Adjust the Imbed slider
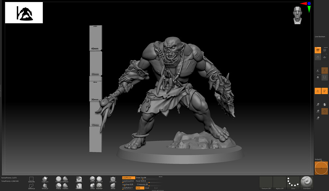 coord(321,159)
